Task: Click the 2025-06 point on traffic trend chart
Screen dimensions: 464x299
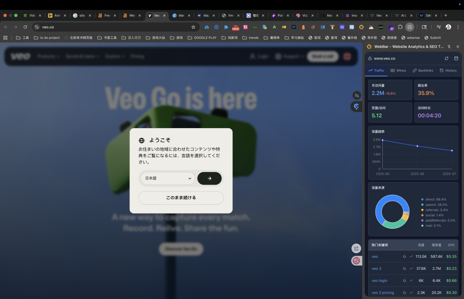Action: 417,146
